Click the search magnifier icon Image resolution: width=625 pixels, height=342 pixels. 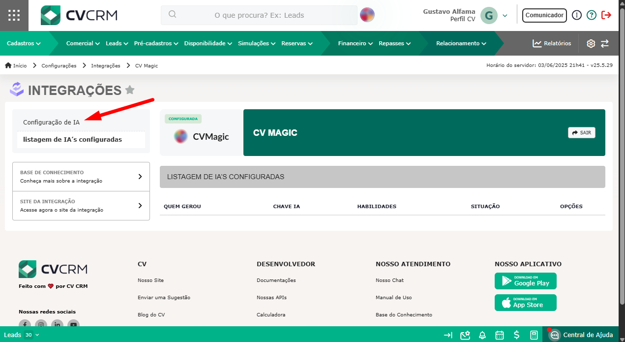coord(172,14)
